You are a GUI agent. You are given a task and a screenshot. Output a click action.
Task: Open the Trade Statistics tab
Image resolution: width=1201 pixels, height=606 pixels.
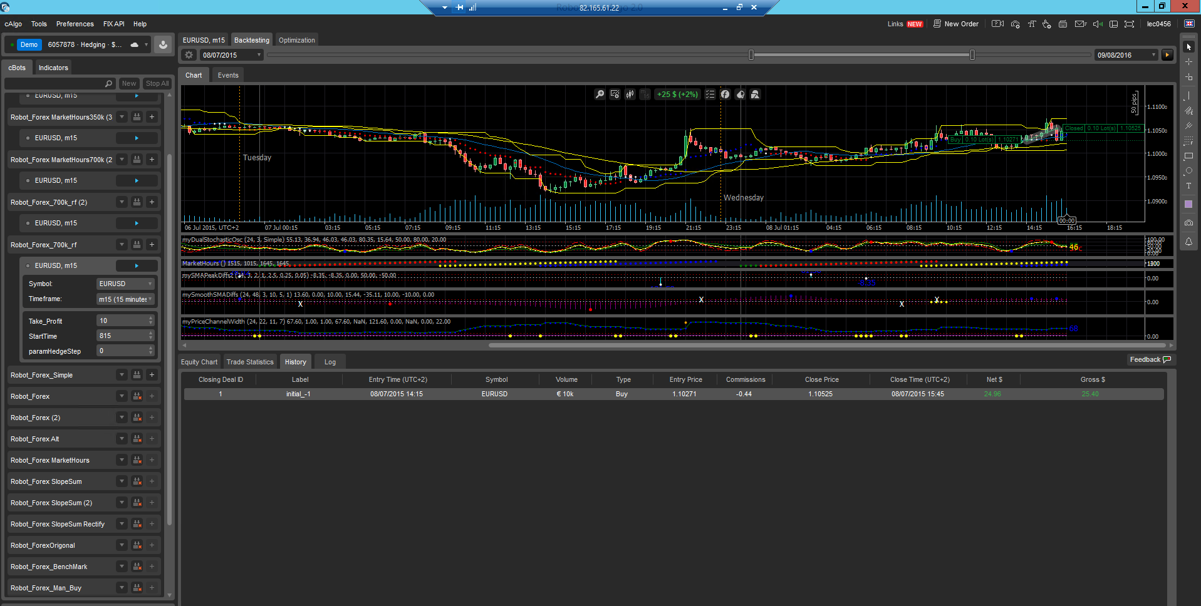(x=250, y=362)
